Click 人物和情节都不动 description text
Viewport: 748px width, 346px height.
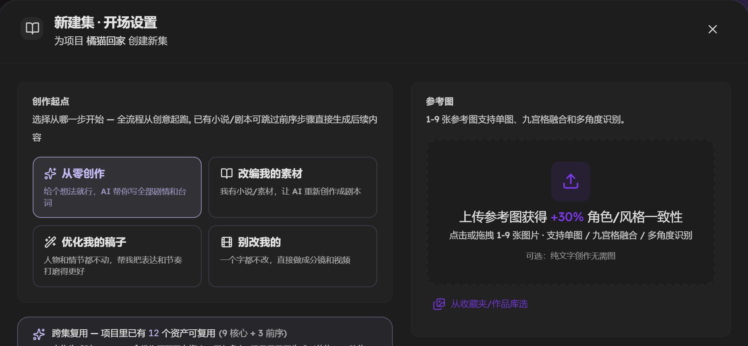[x=113, y=266]
